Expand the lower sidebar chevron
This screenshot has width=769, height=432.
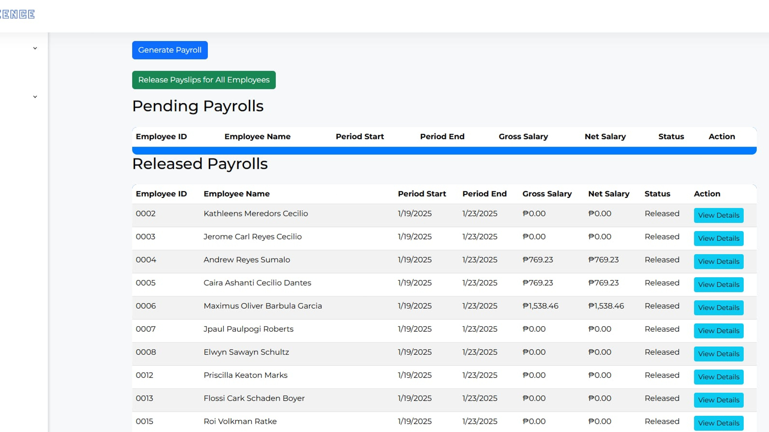(x=35, y=97)
